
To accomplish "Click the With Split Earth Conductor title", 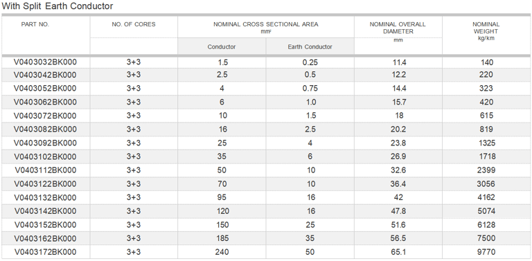I will 57,6.
